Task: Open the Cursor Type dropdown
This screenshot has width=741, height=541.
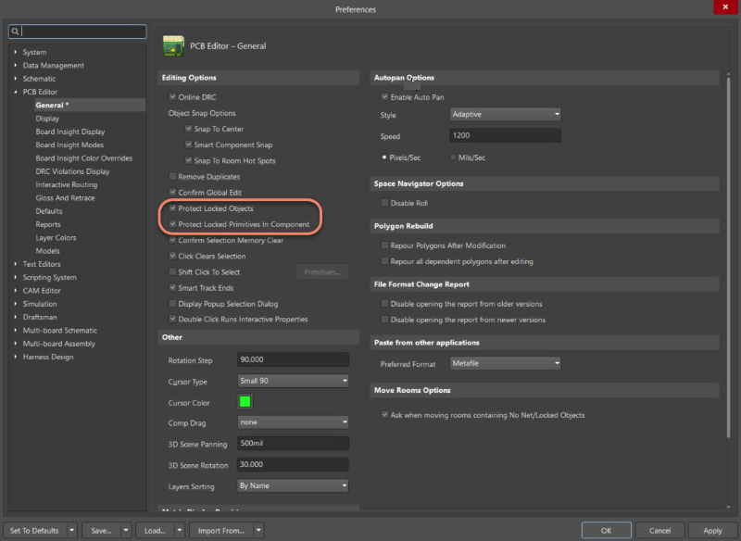Action: [293, 381]
